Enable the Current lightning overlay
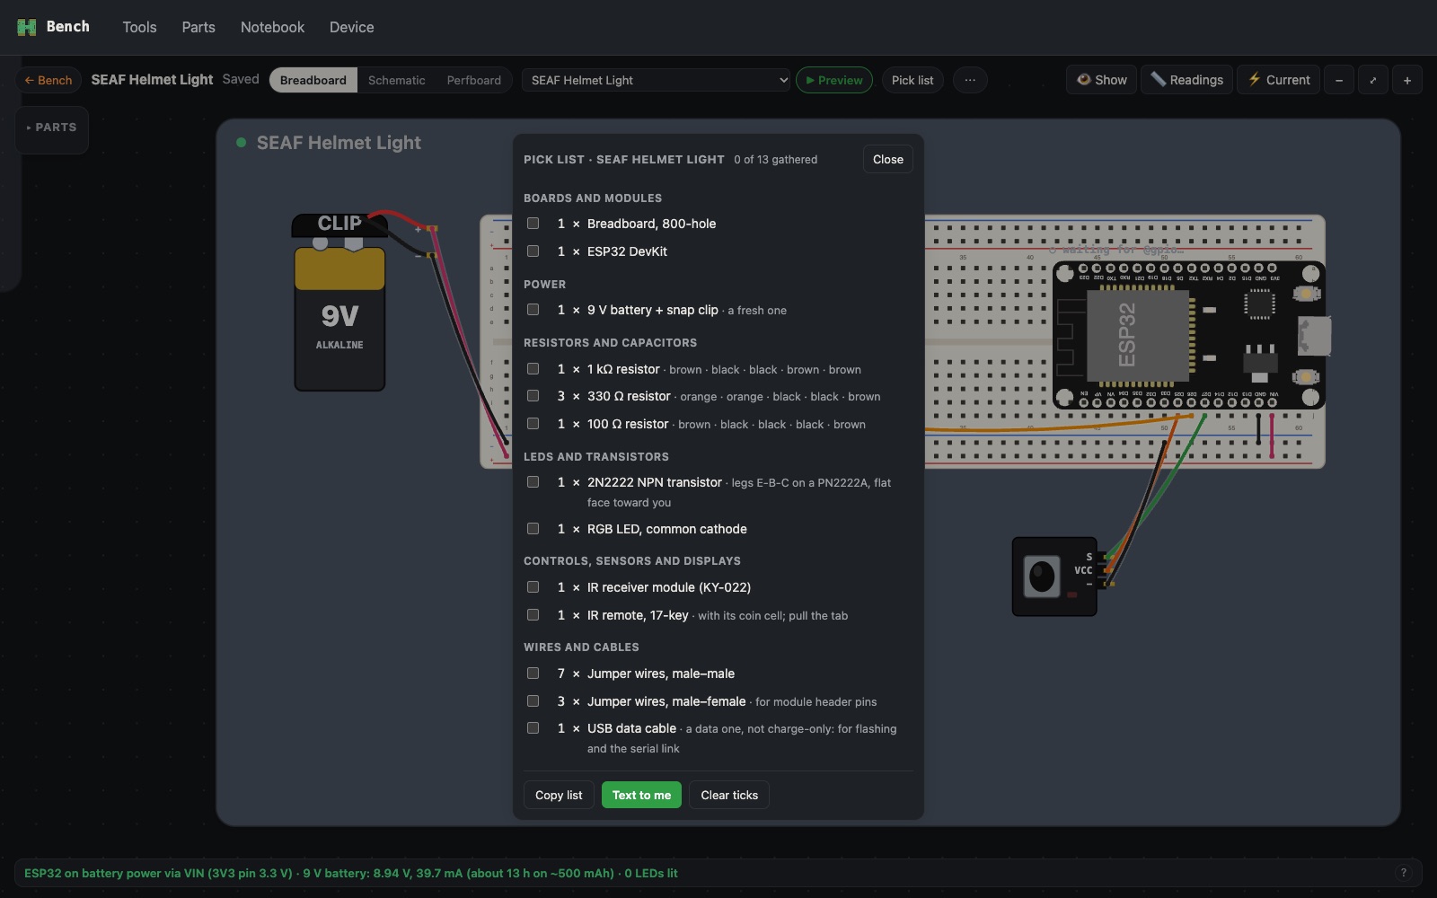 click(1278, 80)
